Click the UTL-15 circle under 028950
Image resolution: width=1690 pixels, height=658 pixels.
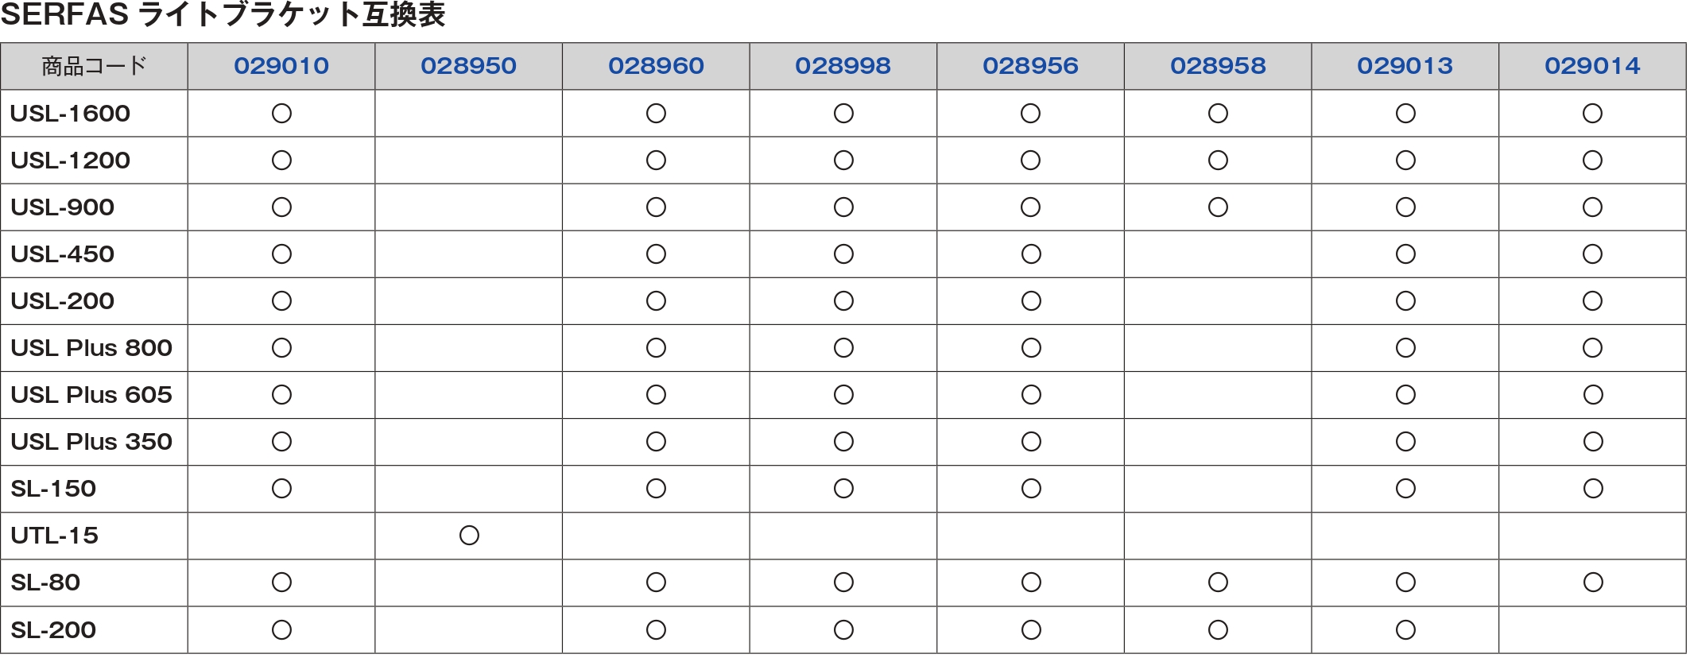(x=469, y=536)
